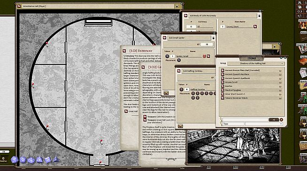Open the Characters sidebar panel
This screenshot has height=171, width=307.
pos(303,25)
